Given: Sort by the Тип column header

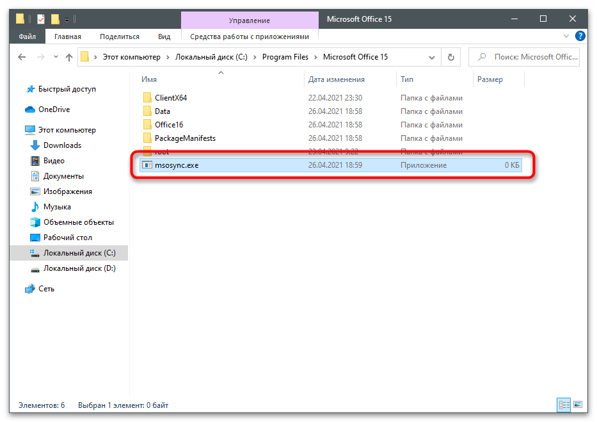Looking at the screenshot, I should click(x=406, y=79).
